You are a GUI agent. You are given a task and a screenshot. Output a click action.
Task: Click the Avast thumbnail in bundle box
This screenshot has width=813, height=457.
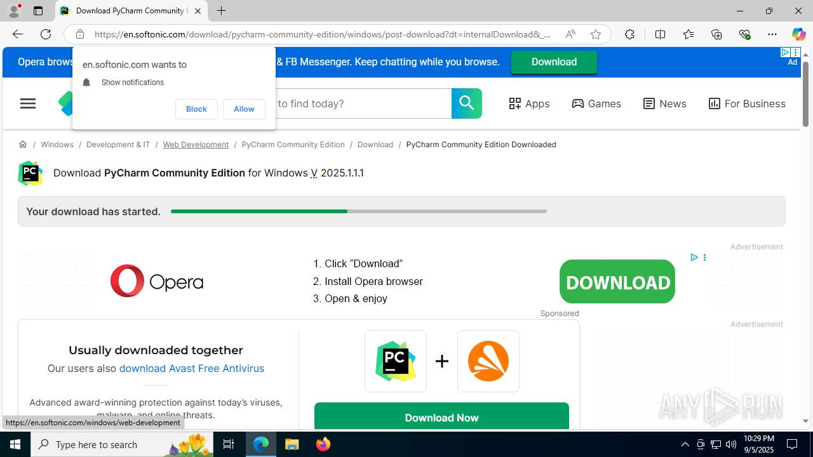coord(488,361)
